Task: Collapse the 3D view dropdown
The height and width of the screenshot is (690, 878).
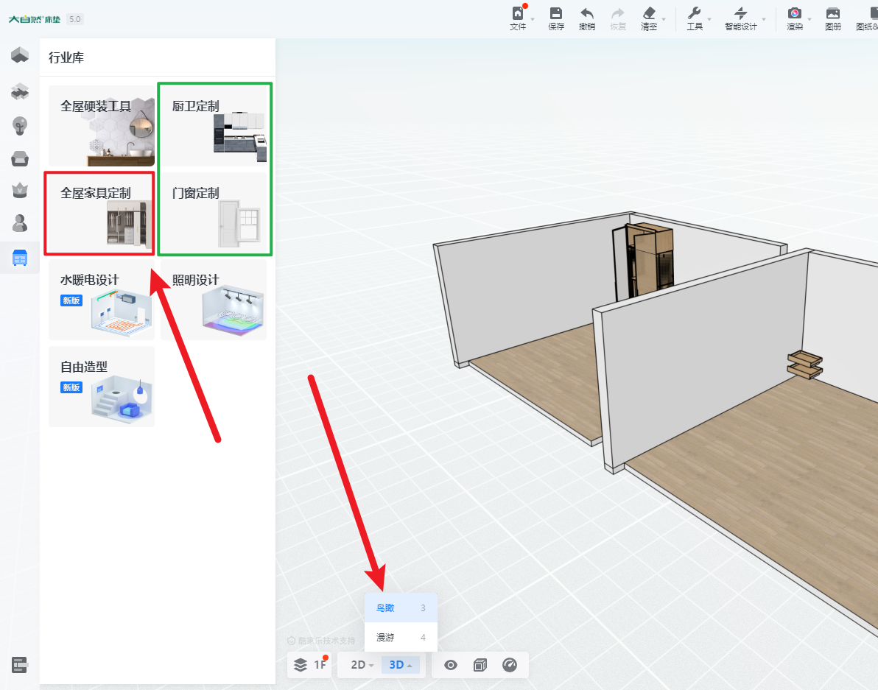Action: pos(401,665)
